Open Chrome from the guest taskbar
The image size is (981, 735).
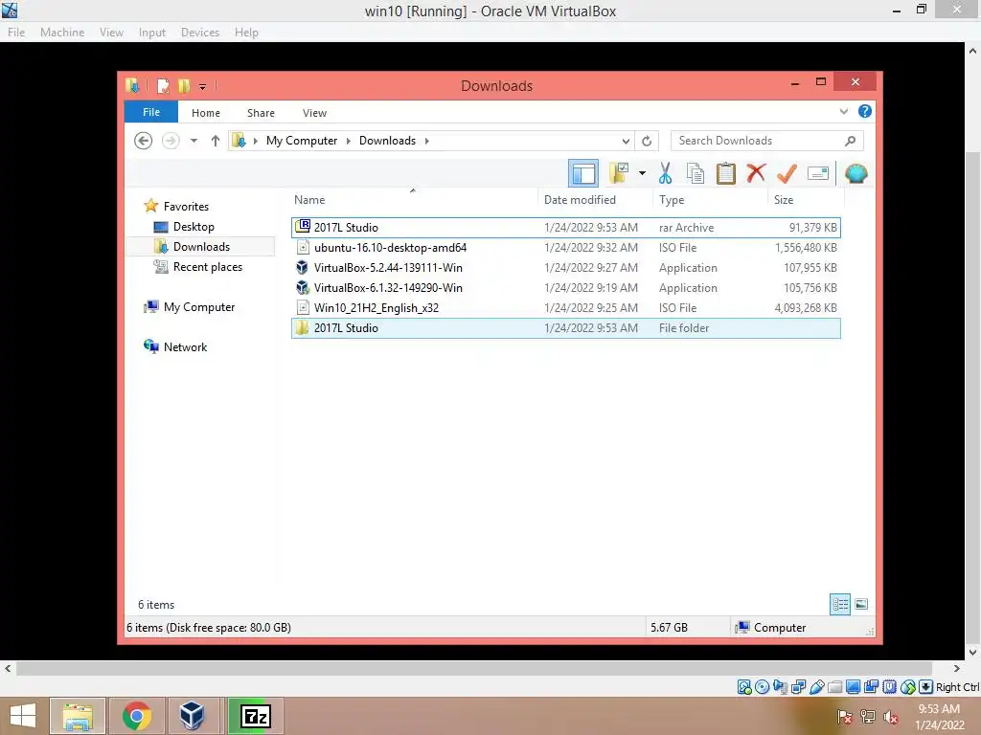pos(137,716)
